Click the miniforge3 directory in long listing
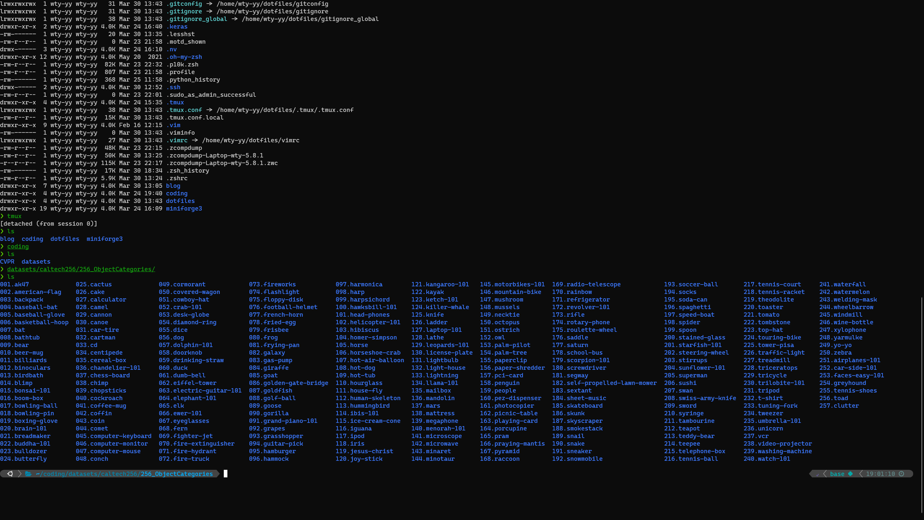The height and width of the screenshot is (520, 924). coord(184,208)
